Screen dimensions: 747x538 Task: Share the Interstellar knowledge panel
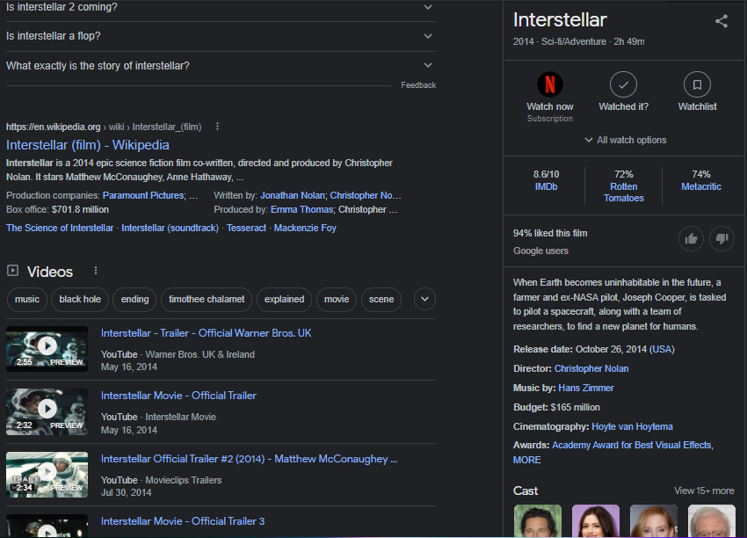[x=722, y=21]
